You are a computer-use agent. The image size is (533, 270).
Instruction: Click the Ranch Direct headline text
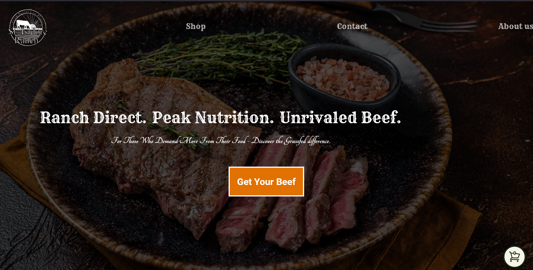point(93,117)
